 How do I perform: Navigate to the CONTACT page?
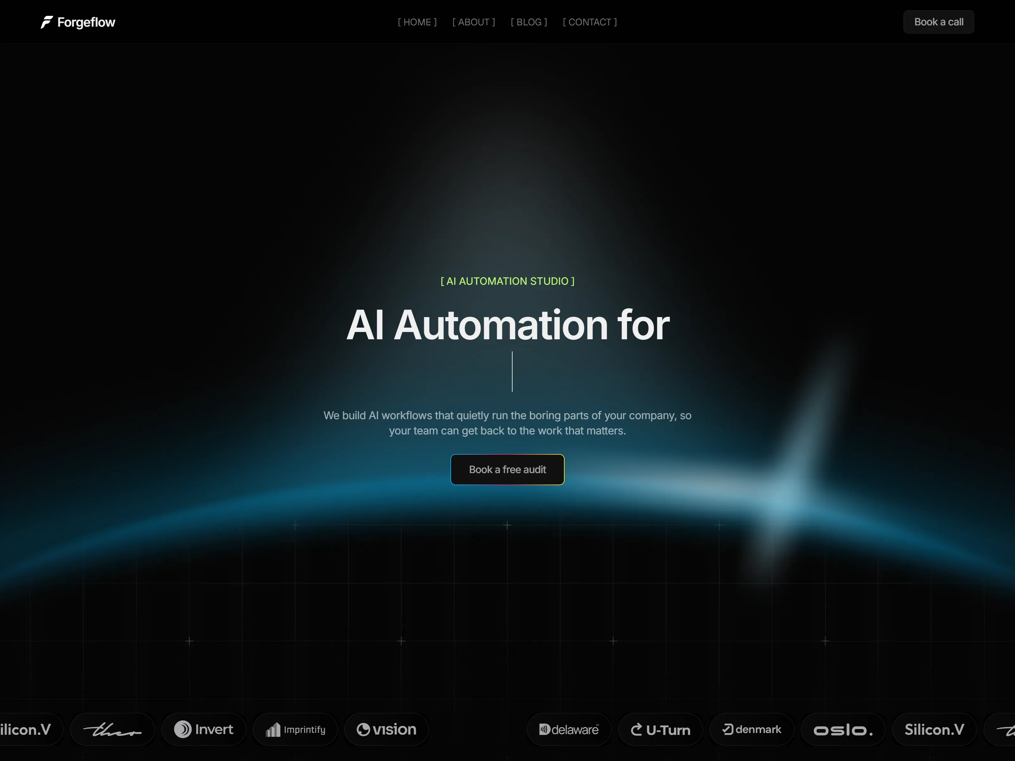pyautogui.click(x=590, y=22)
